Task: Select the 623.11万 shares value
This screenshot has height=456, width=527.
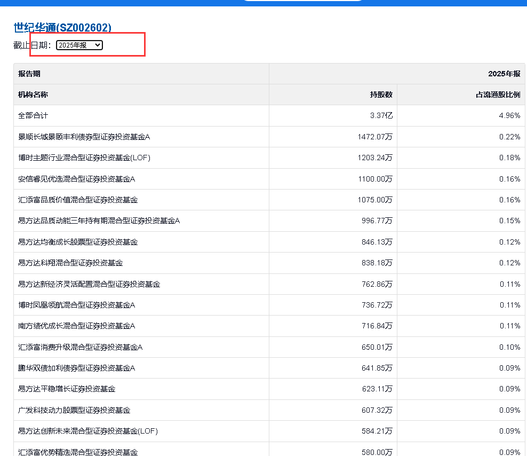Action: (377, 389)
